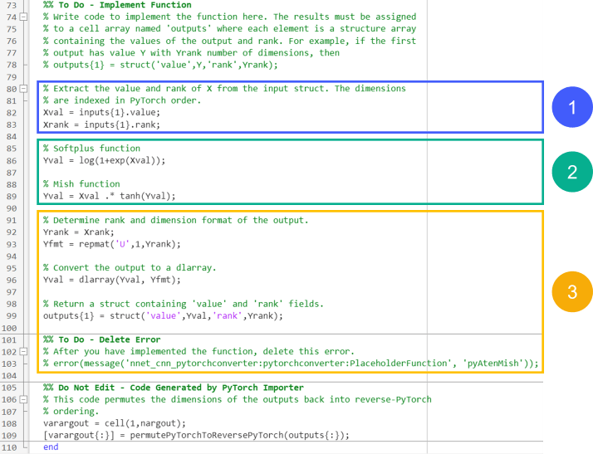
Task: Click the '% outputs{1} = struct(' example comment on line 78
Action: click(160, 65)
